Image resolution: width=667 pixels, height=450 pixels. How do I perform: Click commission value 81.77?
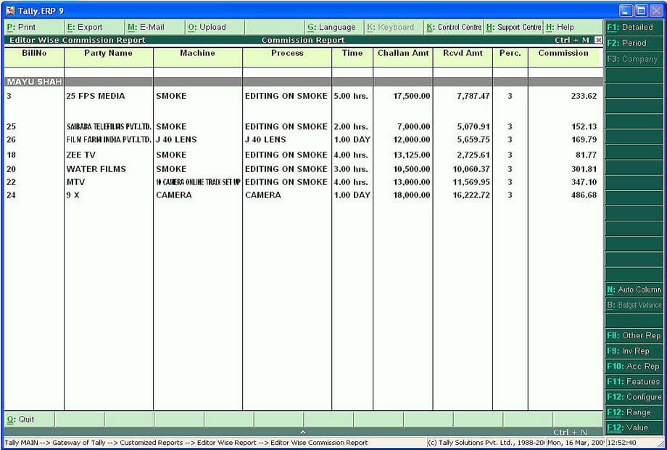click(587, 155)
